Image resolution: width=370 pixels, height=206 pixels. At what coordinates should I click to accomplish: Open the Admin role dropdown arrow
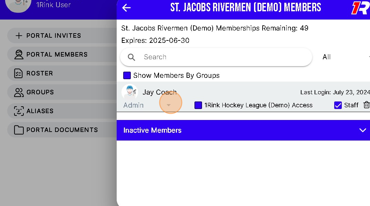coord(169,105)
